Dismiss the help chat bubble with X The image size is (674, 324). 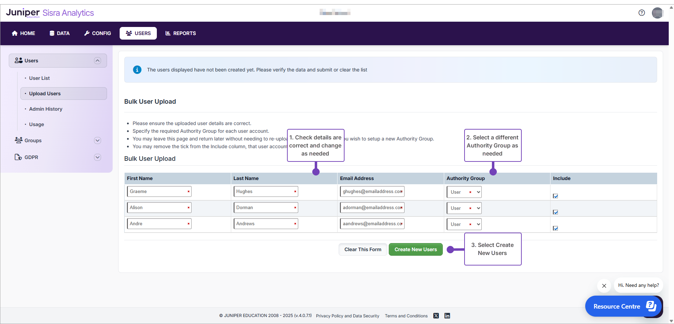click(x=604, y=286)
